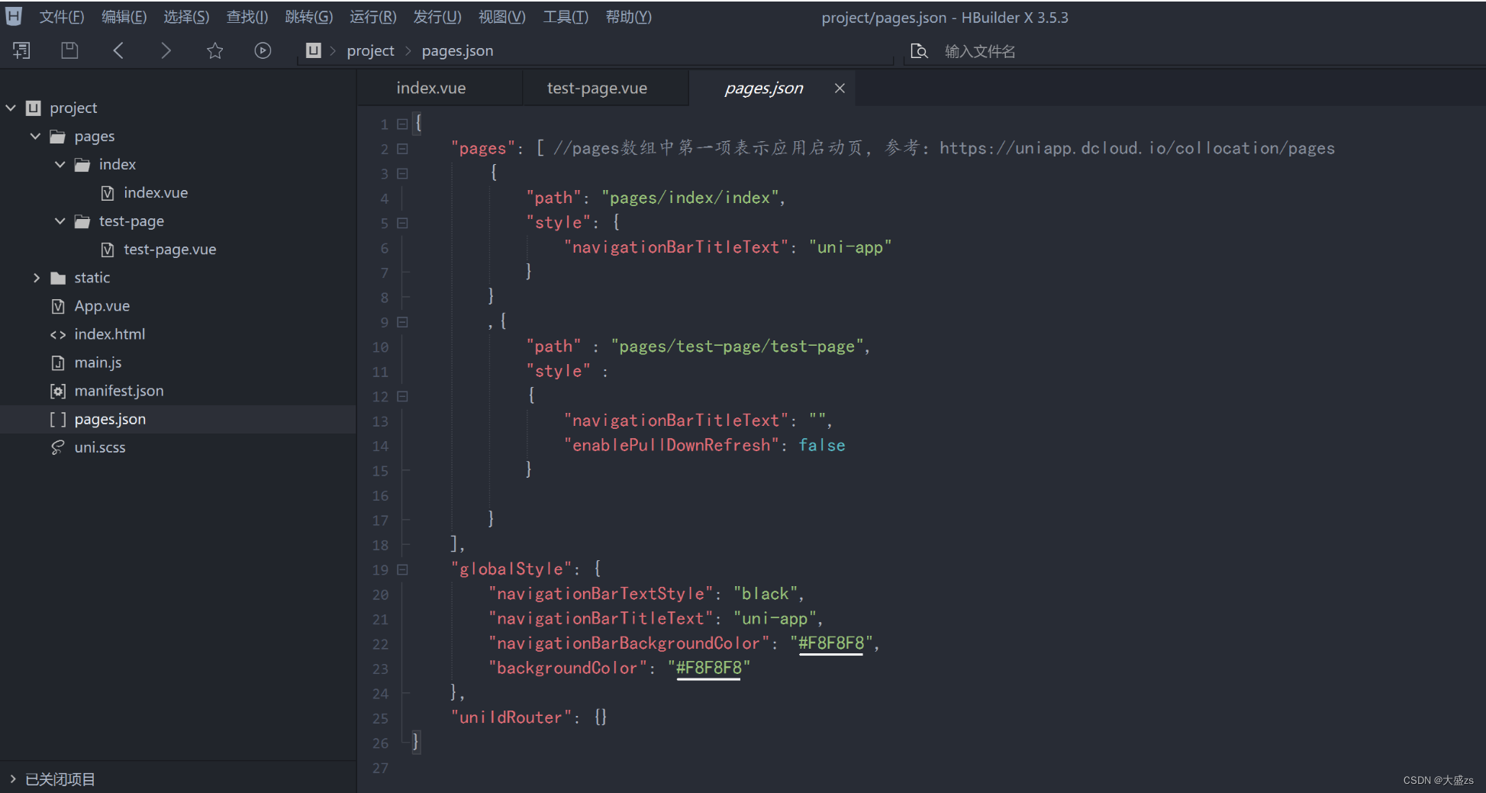
Task: Expand the static folder chevron
Action: [36, 278]
